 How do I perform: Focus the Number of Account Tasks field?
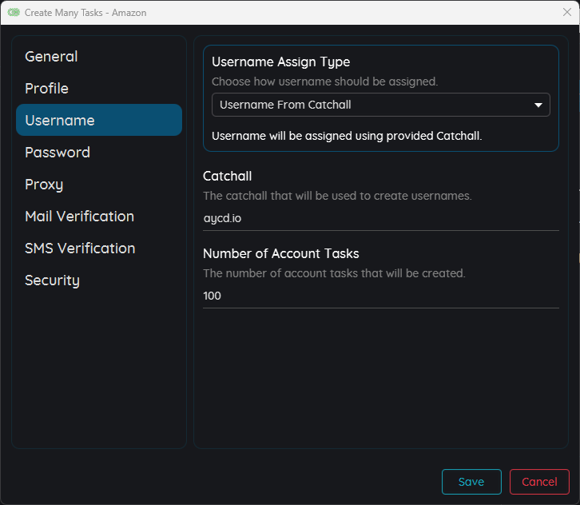(x=380, y=296)
